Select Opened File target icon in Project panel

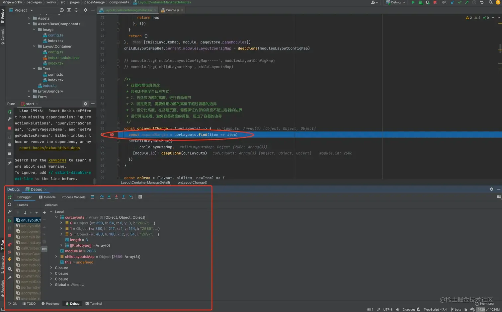tap(62, 10)
